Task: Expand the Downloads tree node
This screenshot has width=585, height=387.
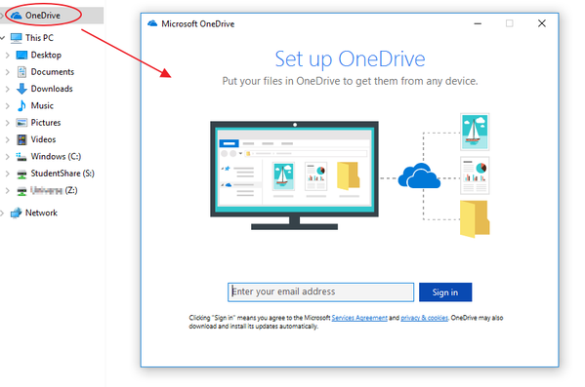Action: pyautogui.click(x=8, y=89)
